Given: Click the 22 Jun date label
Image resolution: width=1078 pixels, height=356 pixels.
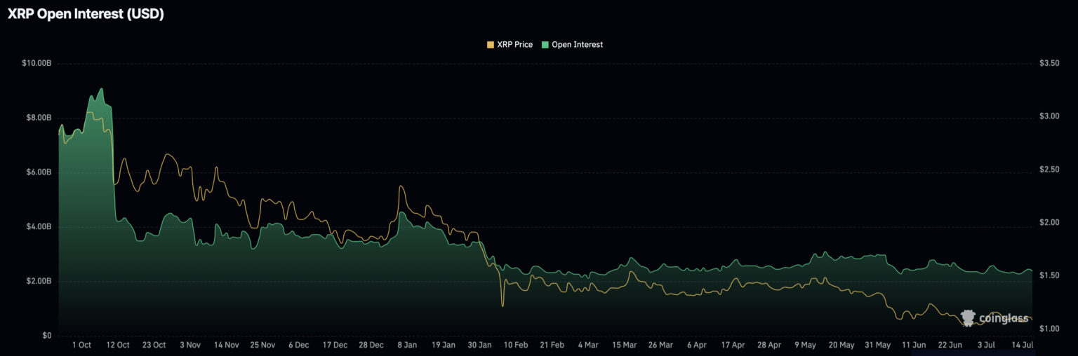Looking at the screenshot, I should tap(950, 345).
